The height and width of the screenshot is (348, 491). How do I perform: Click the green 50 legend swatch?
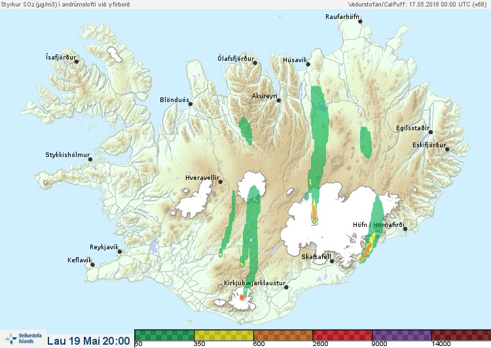click(164, 335)
